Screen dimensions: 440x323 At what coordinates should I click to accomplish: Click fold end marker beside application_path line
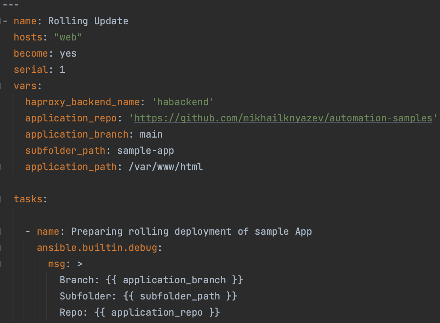[1, 167]
